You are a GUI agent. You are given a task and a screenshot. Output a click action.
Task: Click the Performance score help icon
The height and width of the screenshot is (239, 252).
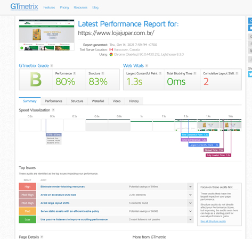75,73
